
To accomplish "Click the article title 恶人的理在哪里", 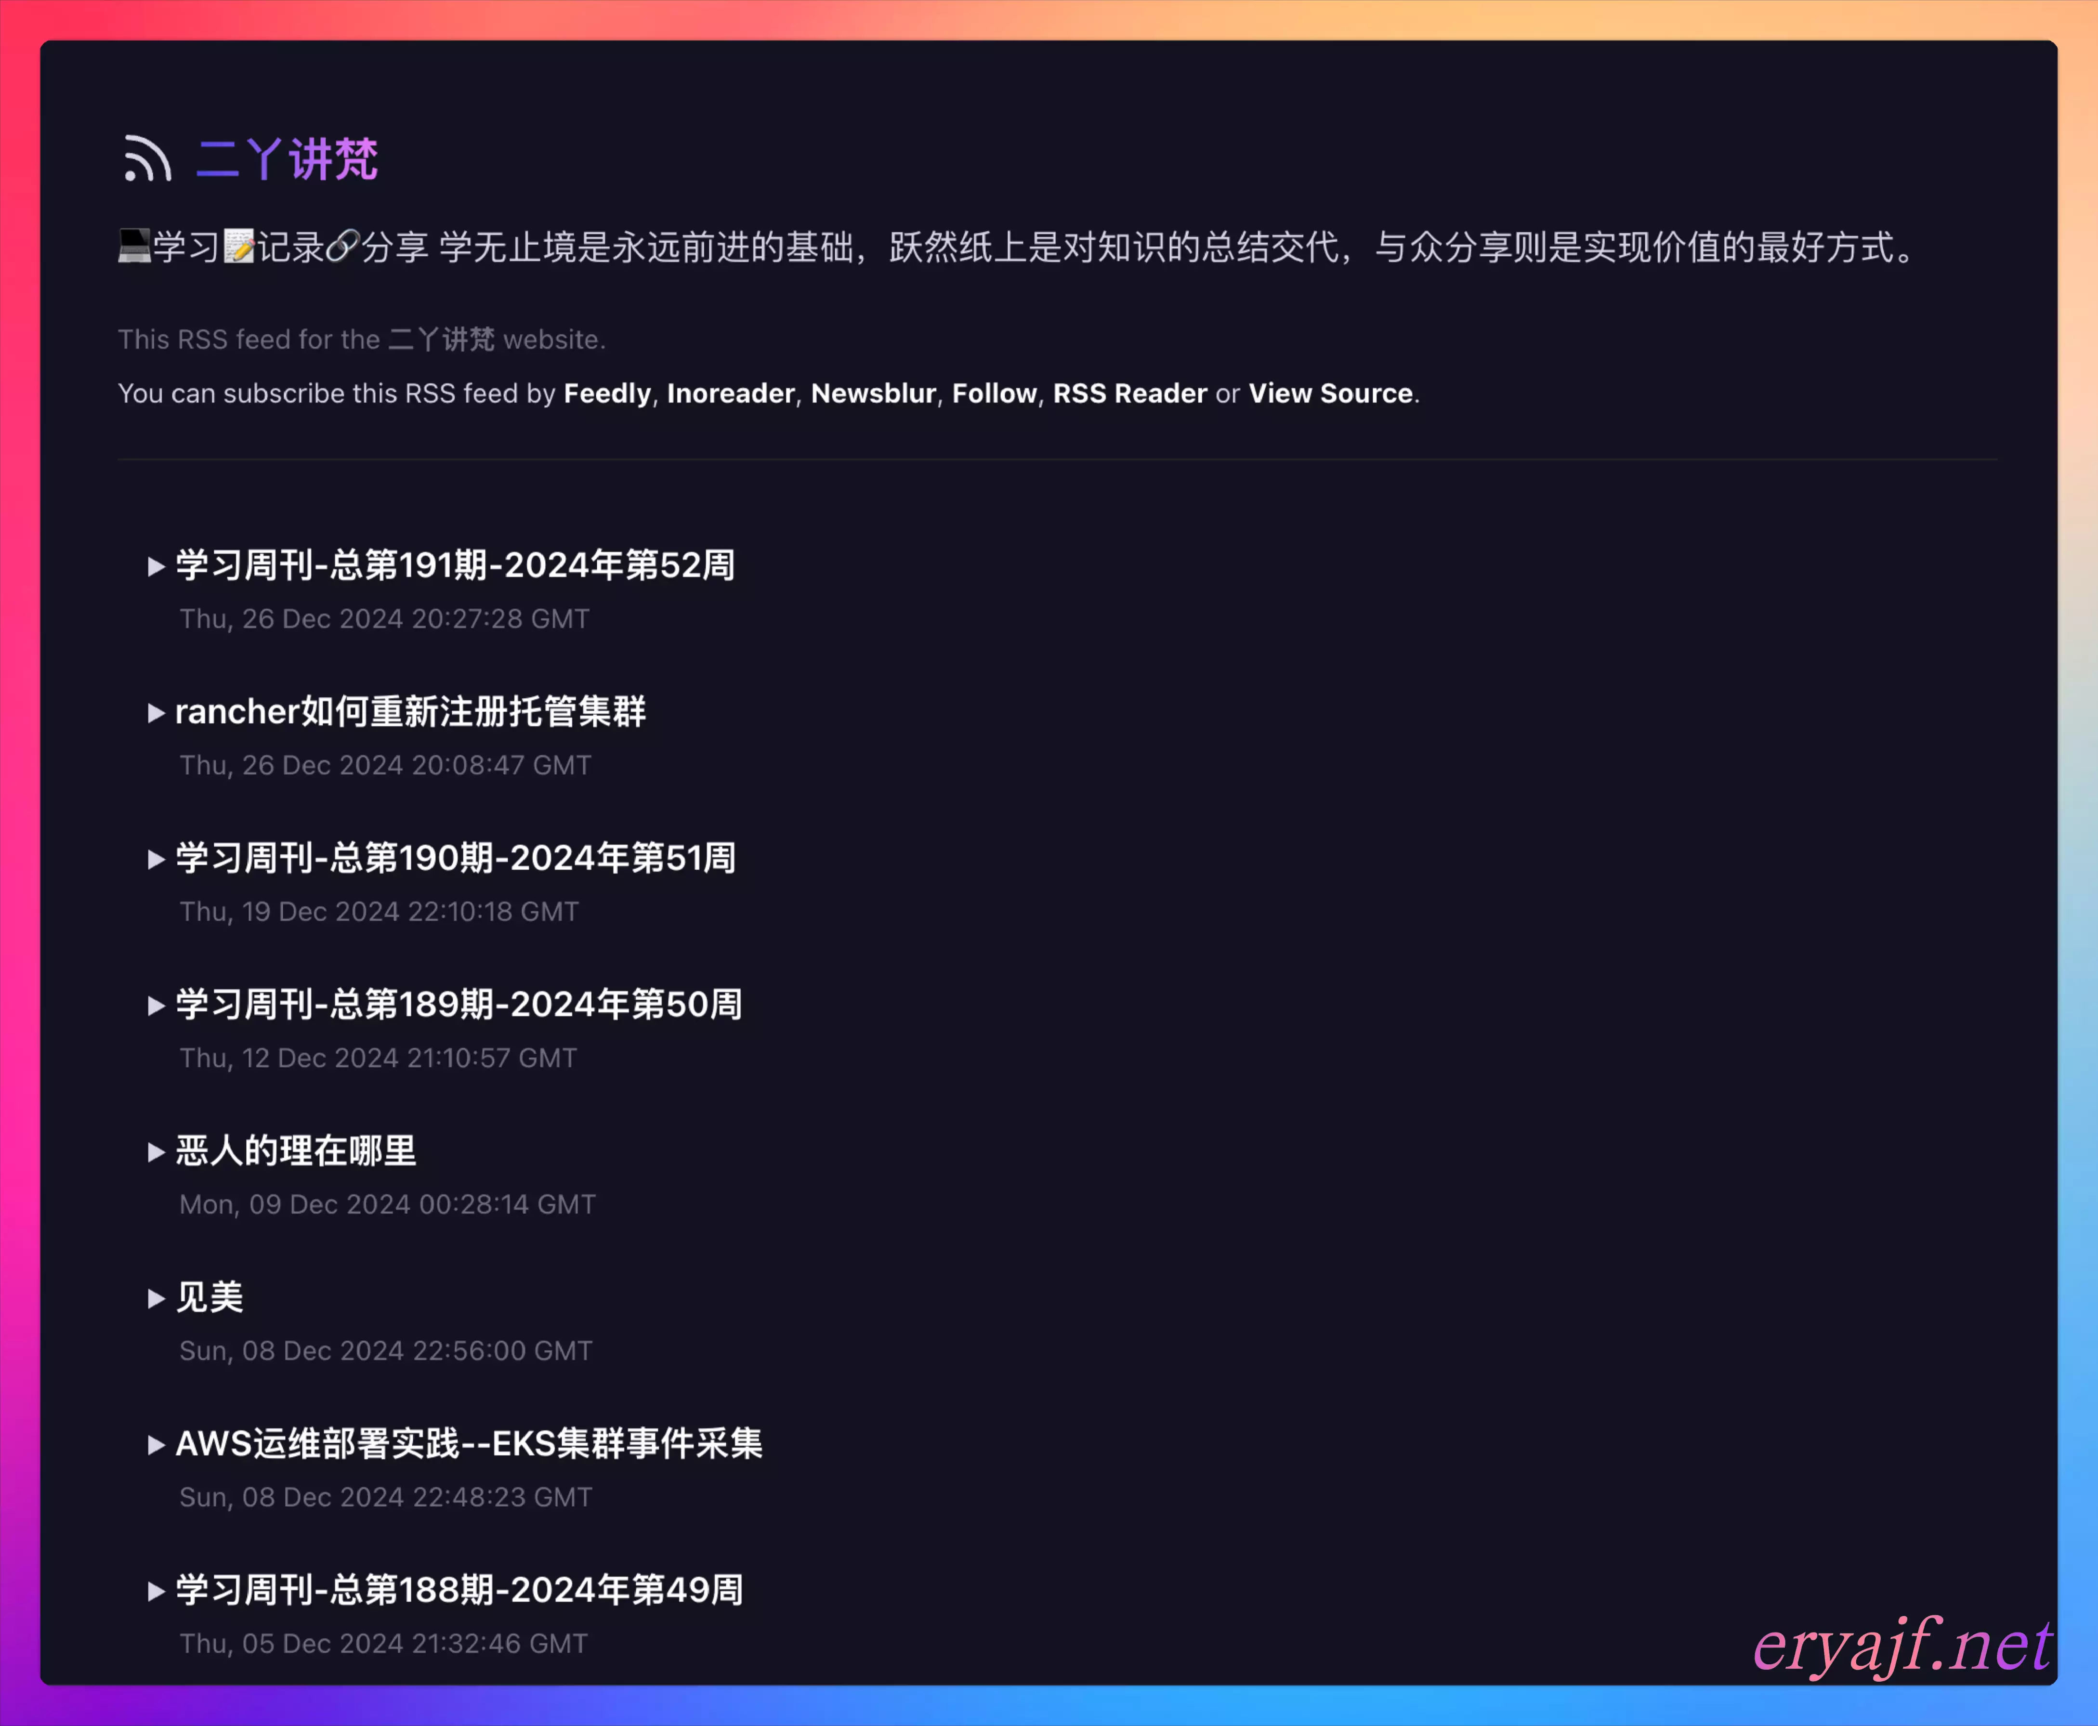I will [296, 1151].
